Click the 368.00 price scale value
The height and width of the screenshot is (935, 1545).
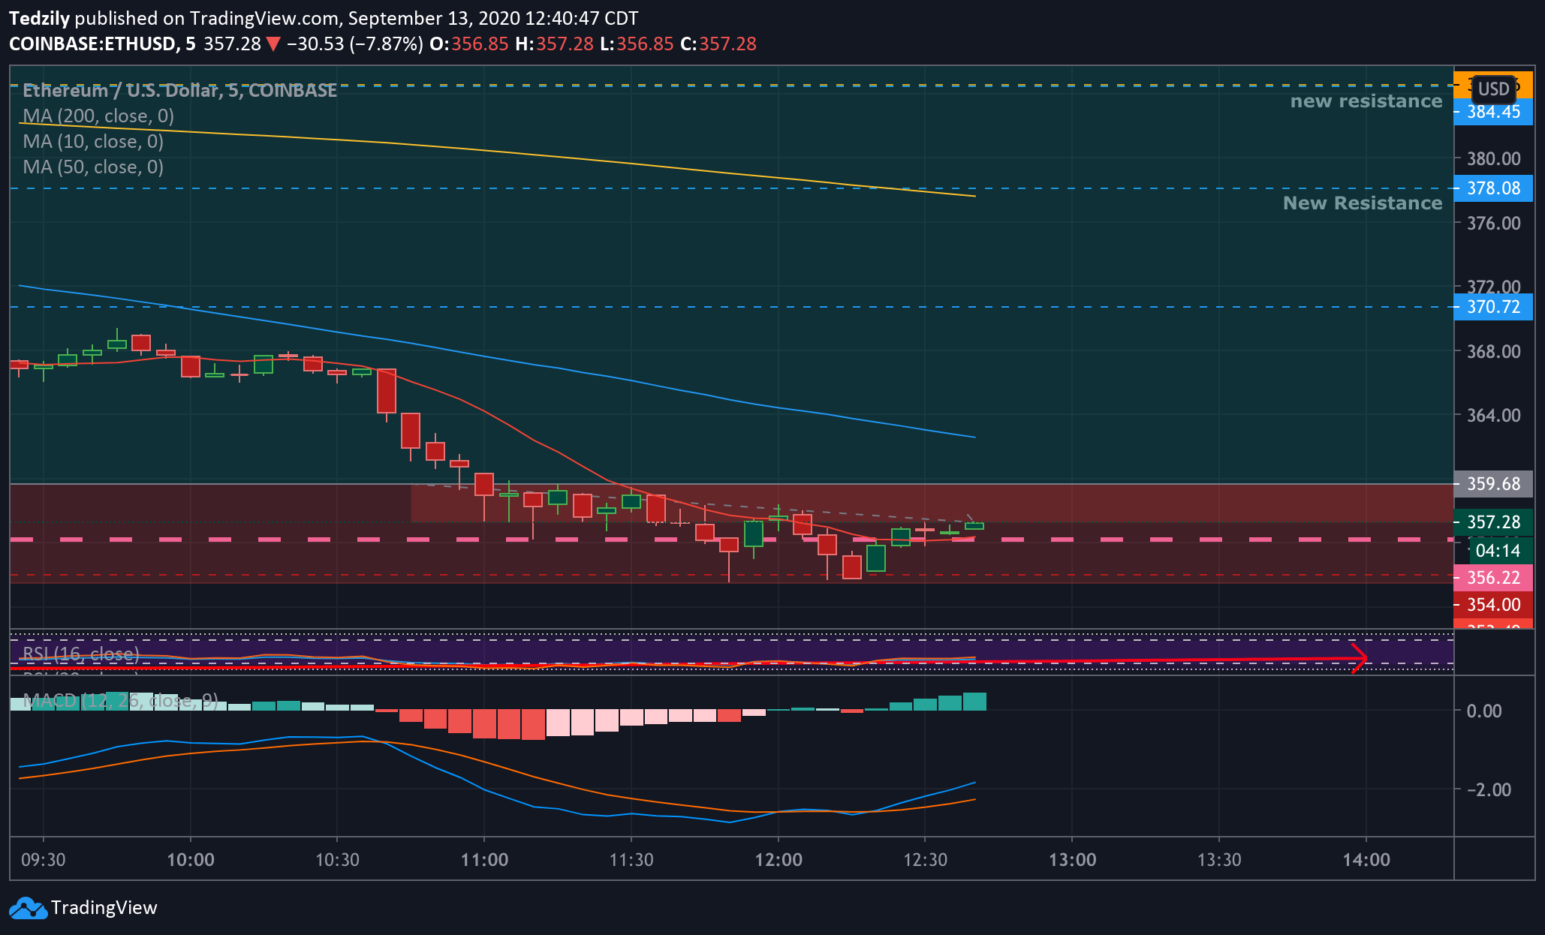pos(1493,352)
